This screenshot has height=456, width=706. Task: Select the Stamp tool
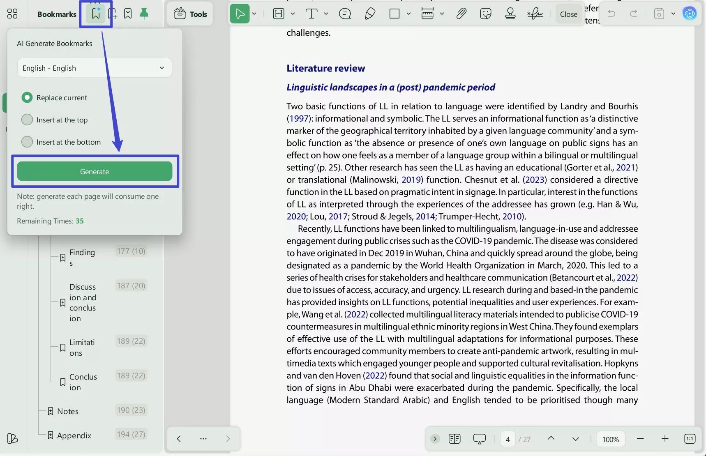coord(510,14)
